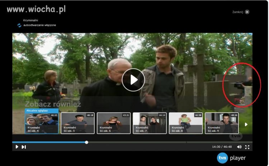
Task: Show more episodes with the right arrow
Action: coord(246,124)
